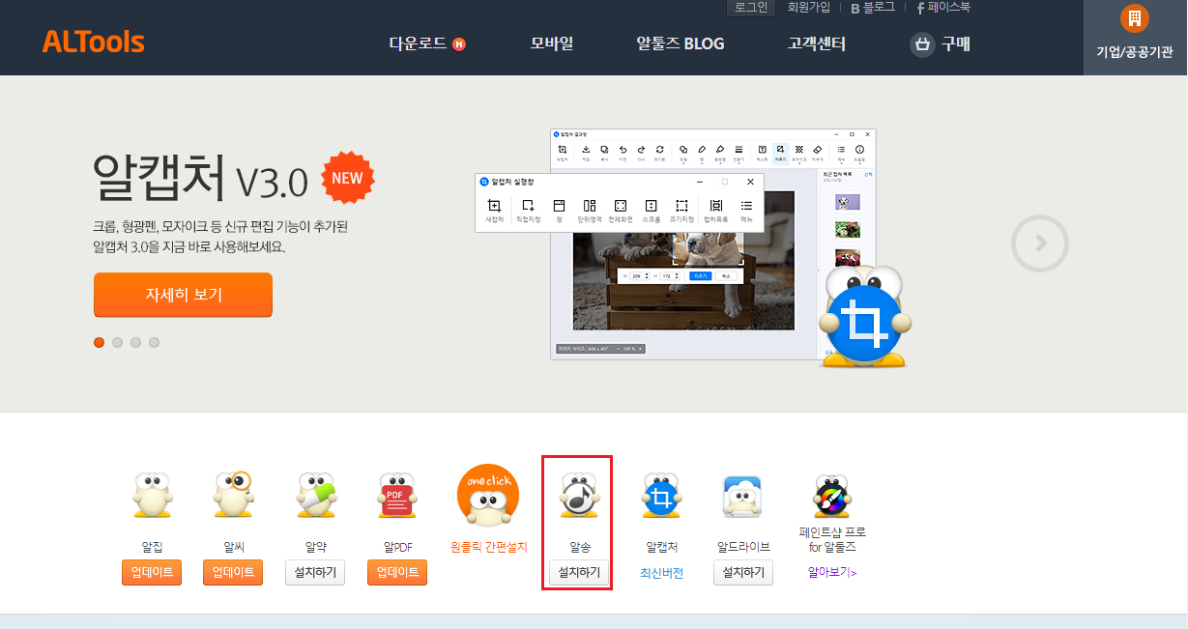Click the ALTools logo

point(94,42)
